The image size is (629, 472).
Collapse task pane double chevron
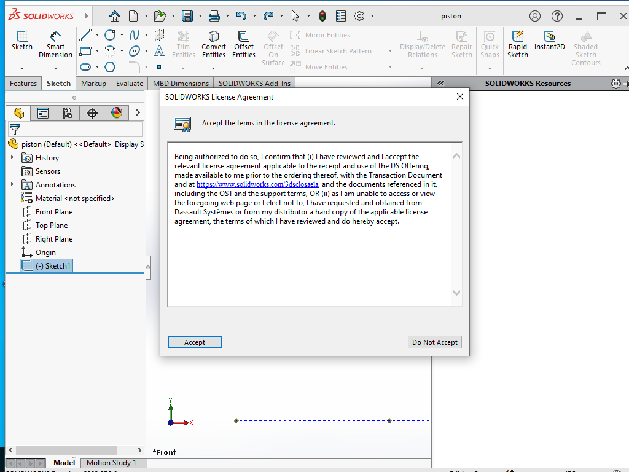pos(441,84)
